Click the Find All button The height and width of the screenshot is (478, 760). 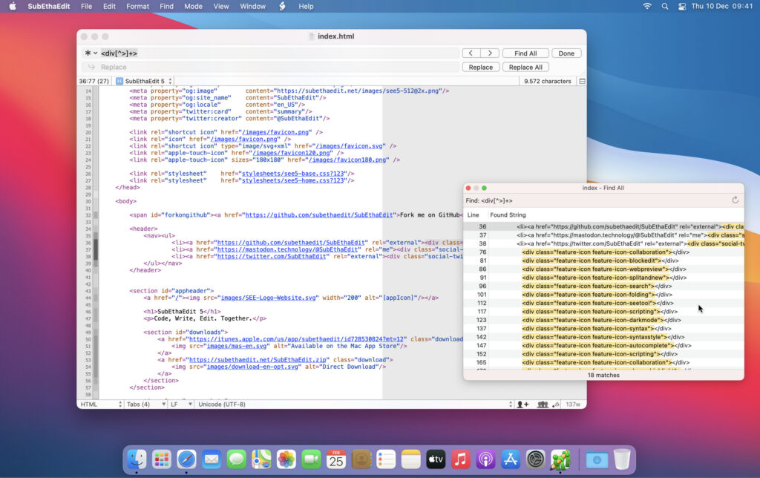pos(525,53)
